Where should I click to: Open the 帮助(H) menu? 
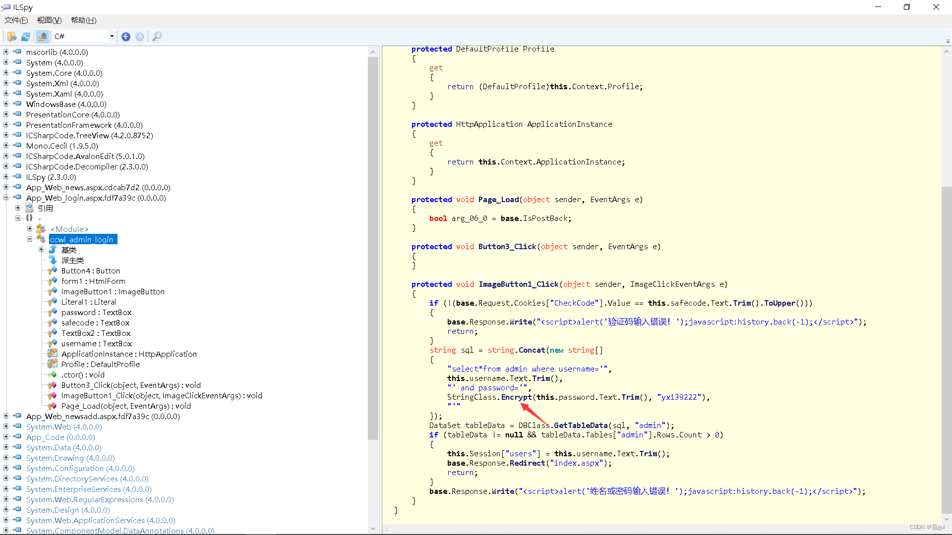tap(83, 20)
